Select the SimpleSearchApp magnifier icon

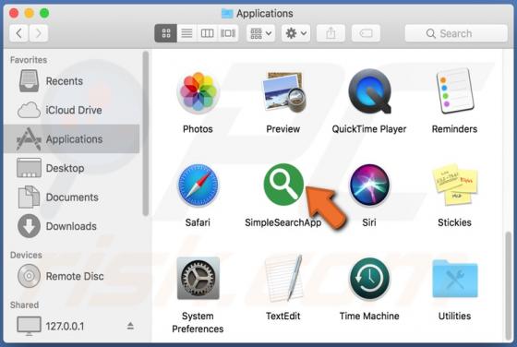tap(283, 185)
